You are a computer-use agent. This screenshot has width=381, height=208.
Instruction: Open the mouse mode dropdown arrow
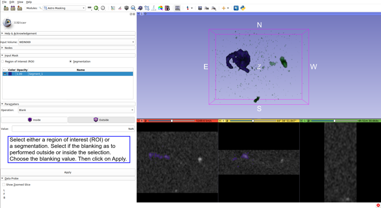pos(192,8)
